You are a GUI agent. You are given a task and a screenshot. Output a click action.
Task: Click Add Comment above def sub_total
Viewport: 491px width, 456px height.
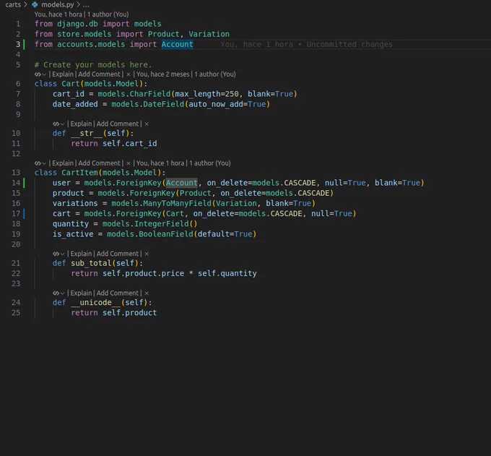118,254
